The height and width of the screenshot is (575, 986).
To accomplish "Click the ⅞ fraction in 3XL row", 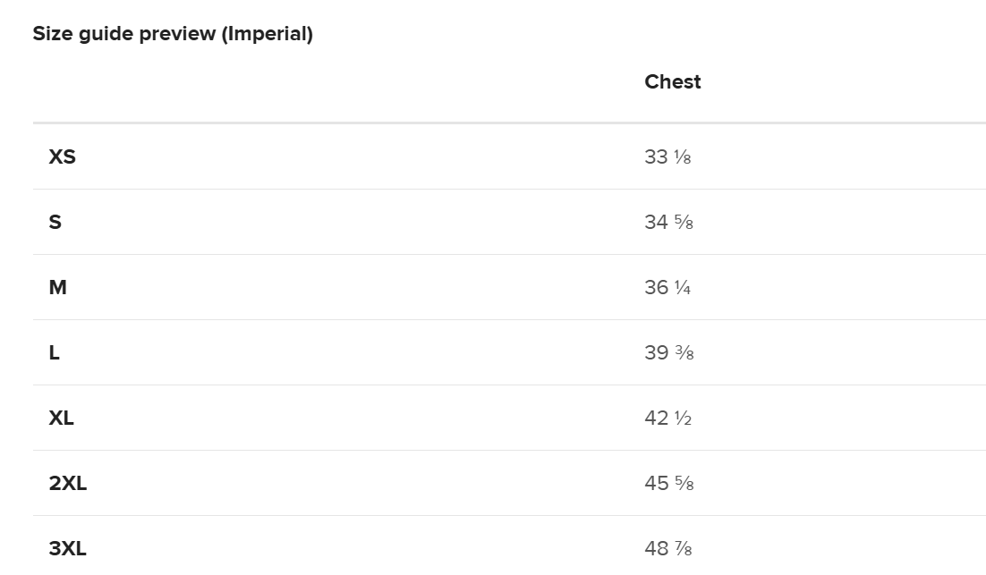I will [x=684, y=550].
